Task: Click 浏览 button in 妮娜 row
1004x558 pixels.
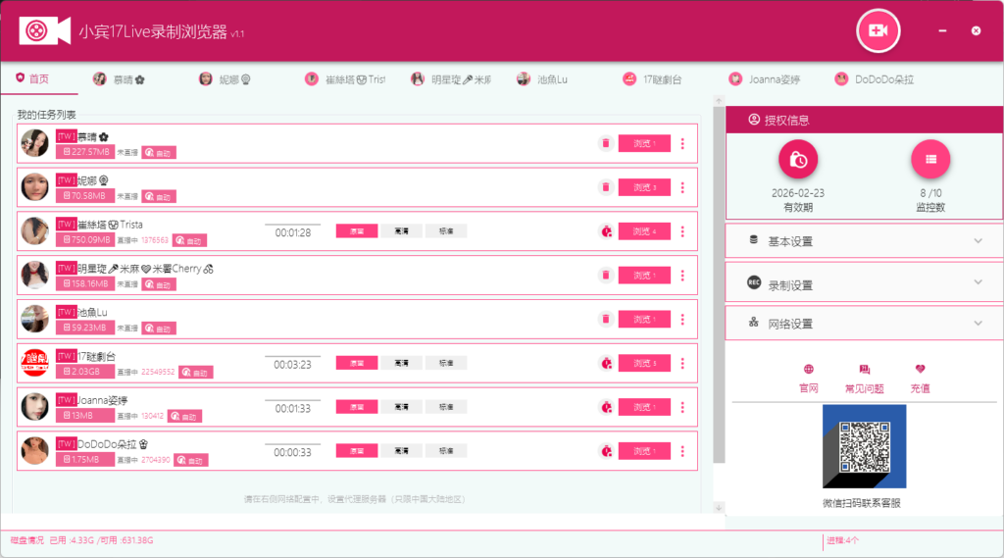Action: pyautogui.click(x=644, y=187)
